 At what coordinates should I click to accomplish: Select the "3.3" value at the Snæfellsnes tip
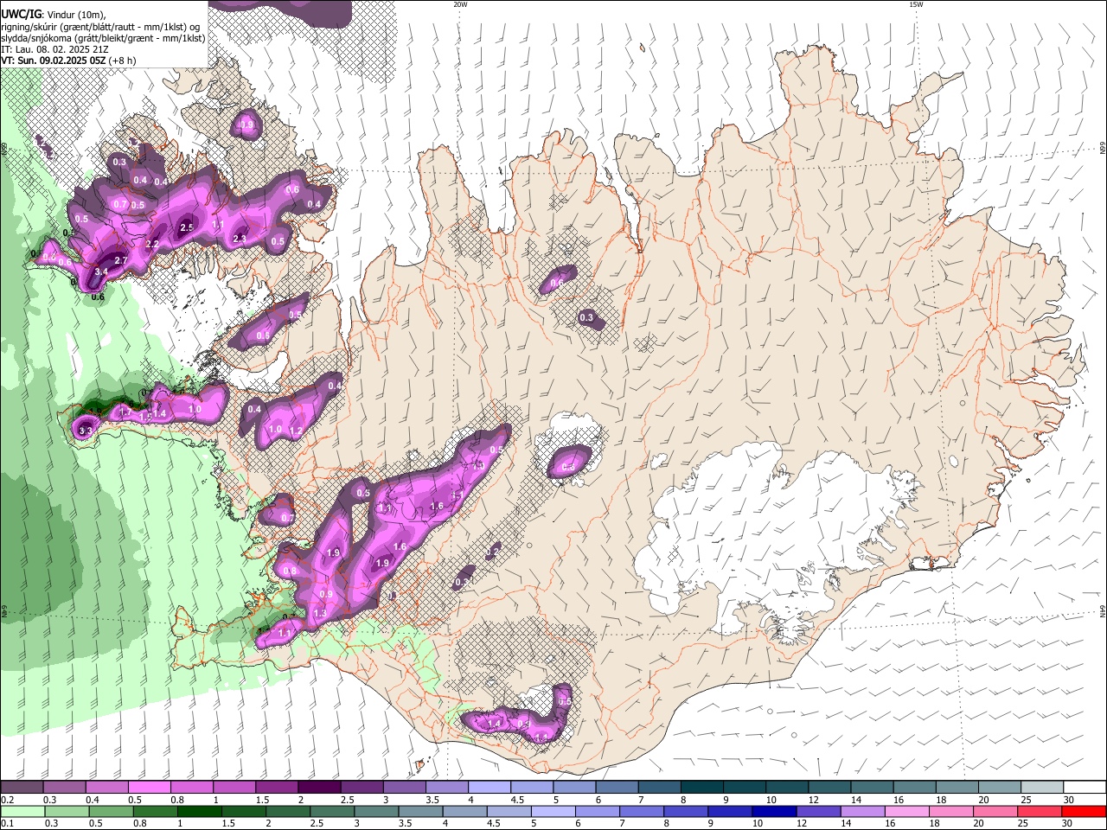click(86, 430)
